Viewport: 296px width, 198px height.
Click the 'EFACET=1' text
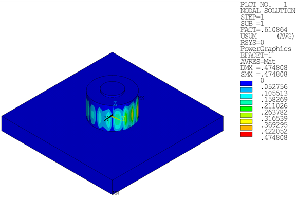tap(256, 55)
